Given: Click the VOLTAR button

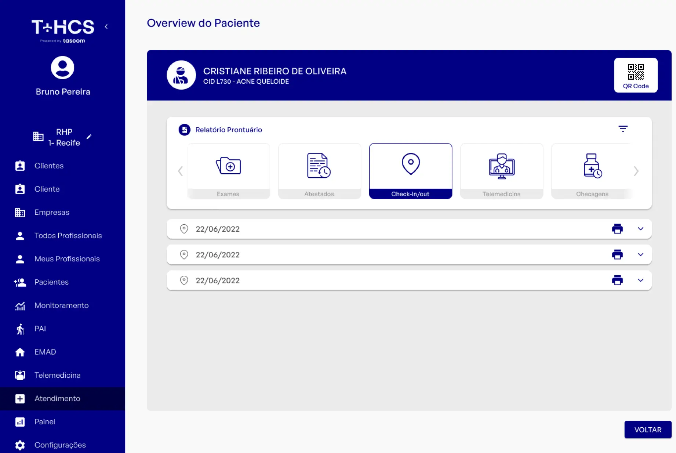Looking at the screenshot, I should click(x=648, y=430).
